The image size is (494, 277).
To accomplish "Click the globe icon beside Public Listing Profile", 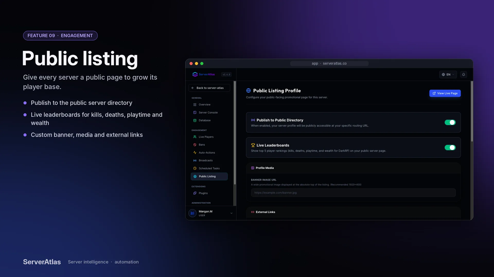I will [248, 91].
